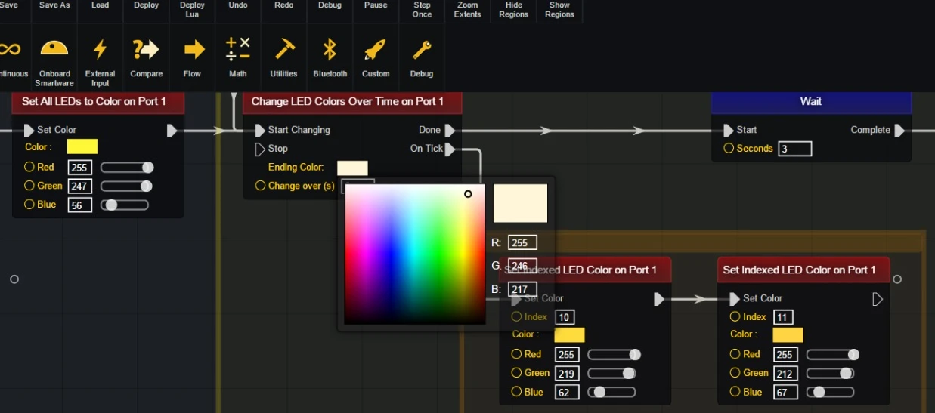Viewport: 935px width, 413px height.
Task: Click the Red slider on Set All LEDs
Action: pos(125,168)
